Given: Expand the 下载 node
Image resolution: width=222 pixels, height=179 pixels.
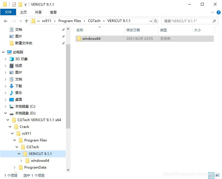Looking at the screenshot, I should pos(6,86).
